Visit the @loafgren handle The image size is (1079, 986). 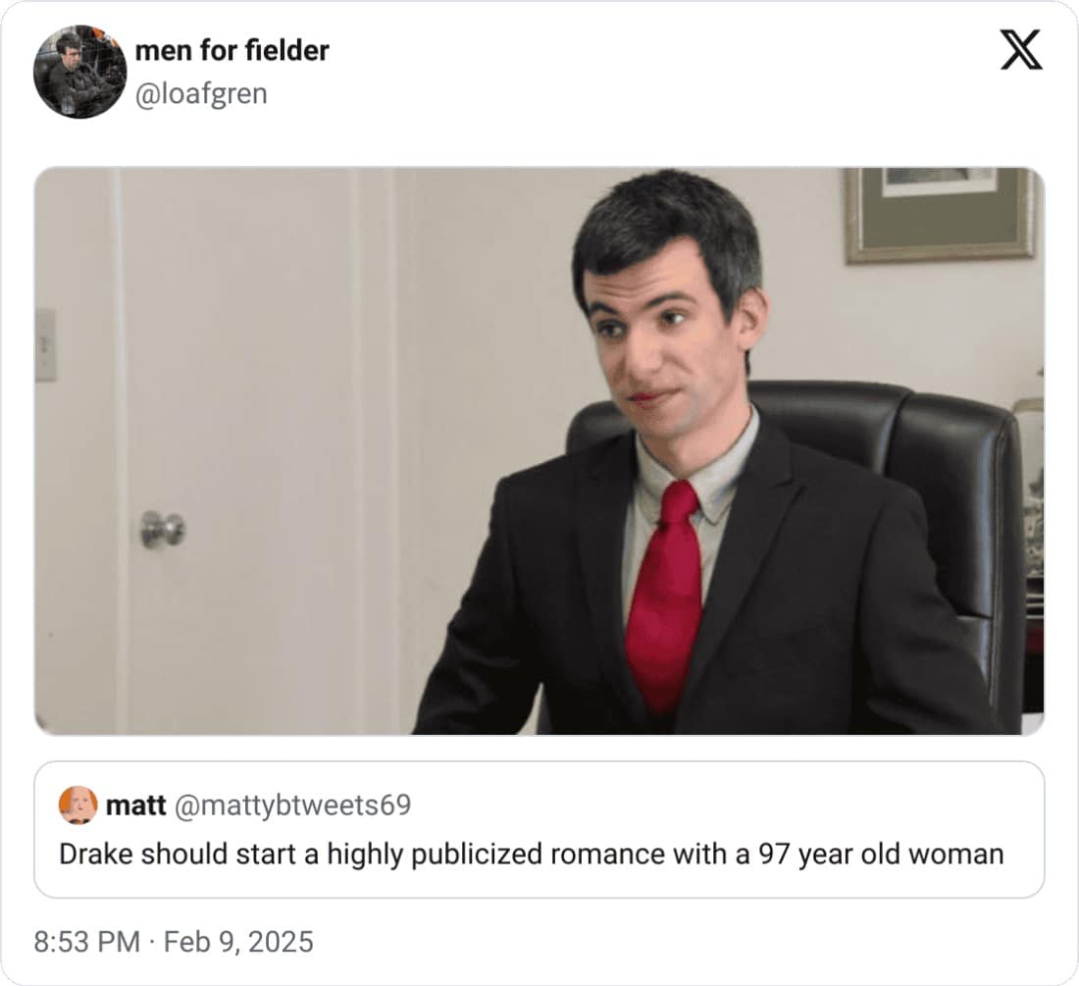(x=201, y=93)
